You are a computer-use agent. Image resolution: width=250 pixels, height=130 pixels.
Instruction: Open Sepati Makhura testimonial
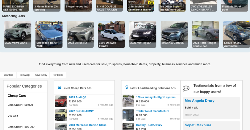[x=198, y=125]
